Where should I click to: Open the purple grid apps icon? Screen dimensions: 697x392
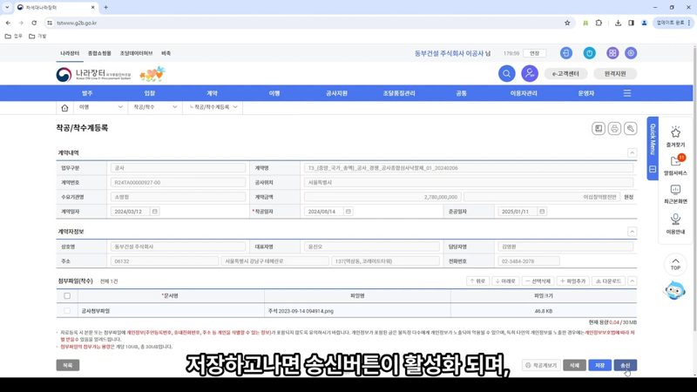point(612,53)
